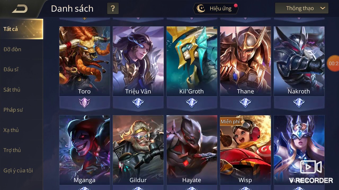Screen dimensions: 339x190
Task: Select the Hayate hero card
Action: [191, 150]
